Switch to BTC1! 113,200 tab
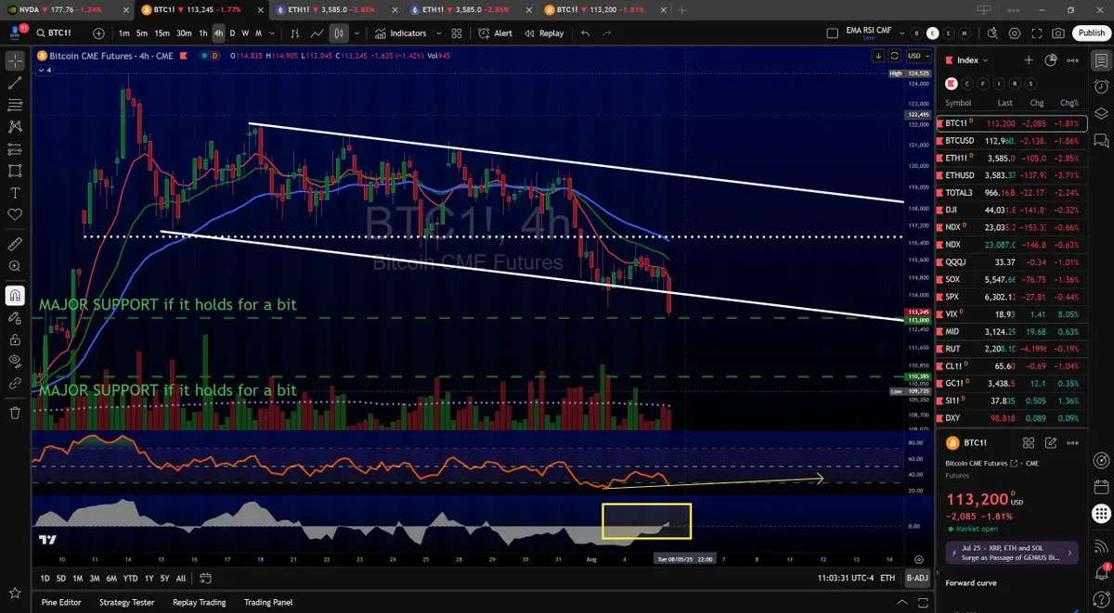1114x613 pixels. tap(605, 9)
